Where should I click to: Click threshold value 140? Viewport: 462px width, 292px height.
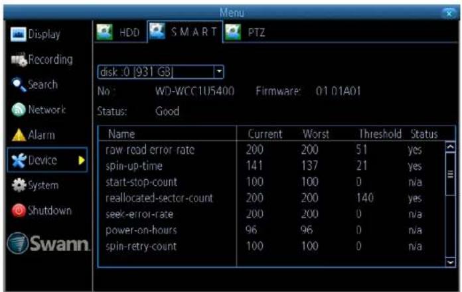[x=365, y=198]
